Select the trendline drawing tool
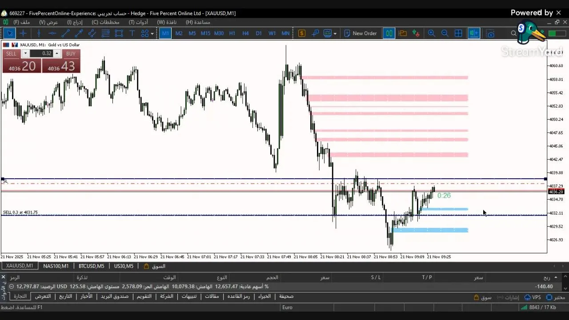Viewport: 569px width, 320px height. 65,33
